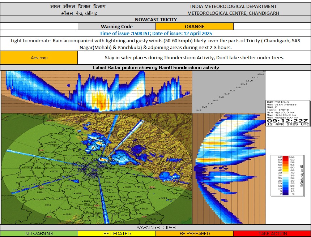
Task: Click the KRL station label on map
Action: click(109, 182)
